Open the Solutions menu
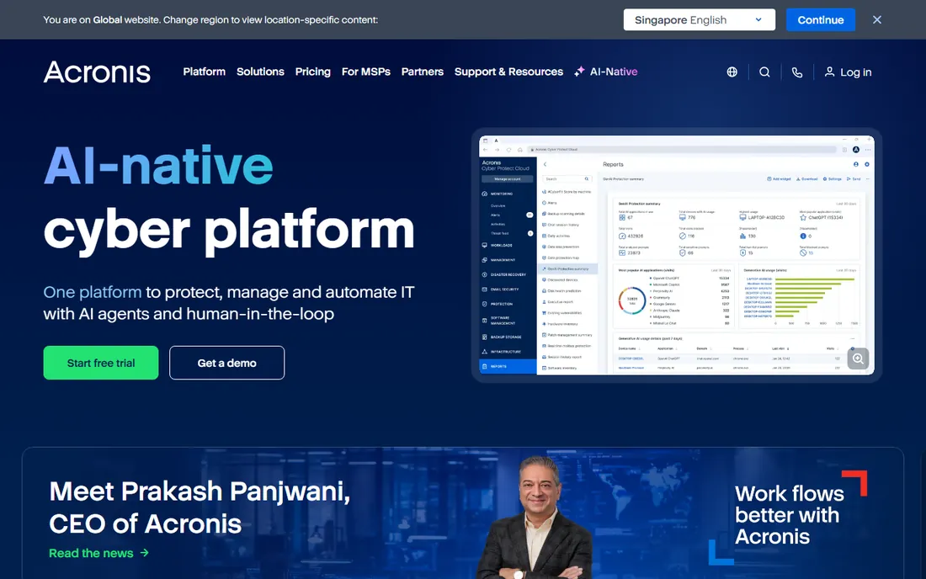 [x=260, y=72]
